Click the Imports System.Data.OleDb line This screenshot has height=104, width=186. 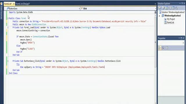click(21, 12)
